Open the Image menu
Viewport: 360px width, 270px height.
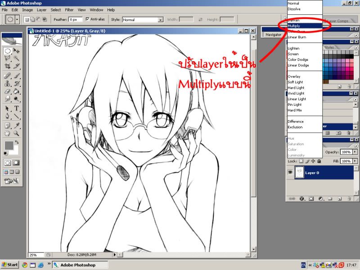coord(27,10)
